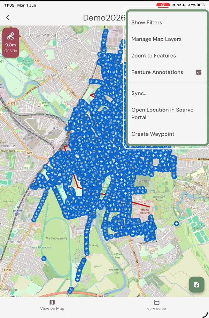
Task: Tap the isolated marker near Zone 7
Action: (x=177, y=224)
